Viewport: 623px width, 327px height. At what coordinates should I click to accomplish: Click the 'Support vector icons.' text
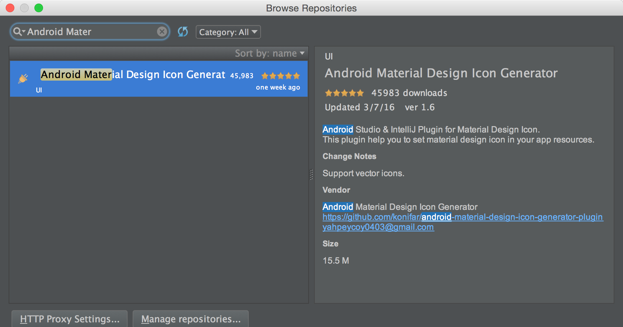[x=363, y=173]
